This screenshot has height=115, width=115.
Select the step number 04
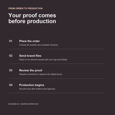coord(11,85)
